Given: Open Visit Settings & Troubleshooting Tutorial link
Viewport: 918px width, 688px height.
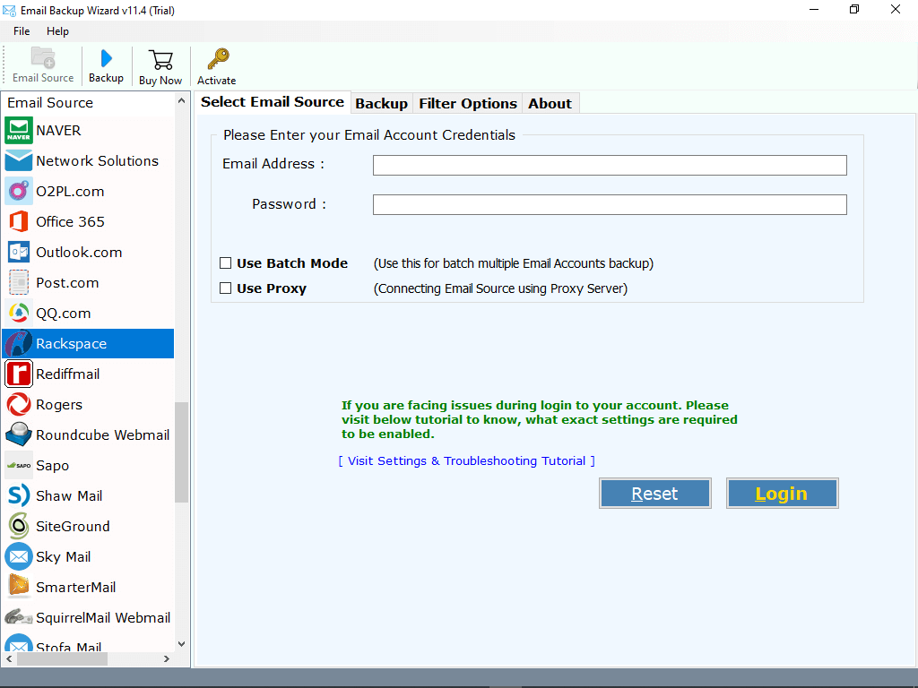Looking at the screenshot, I should pyautogui.click(x=466, y=461).
